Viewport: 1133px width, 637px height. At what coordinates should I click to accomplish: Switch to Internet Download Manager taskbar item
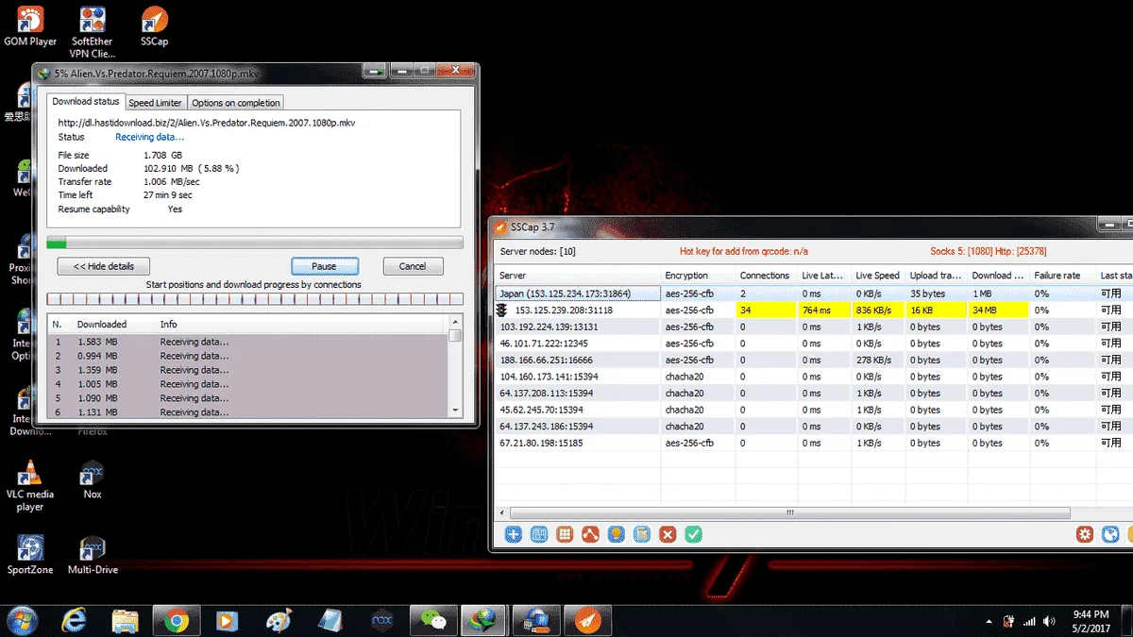click(484, 620)
